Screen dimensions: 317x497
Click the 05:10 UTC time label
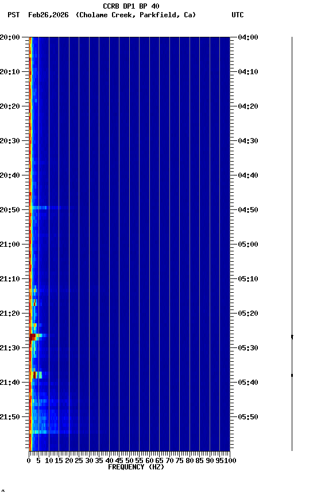(248, 279)
